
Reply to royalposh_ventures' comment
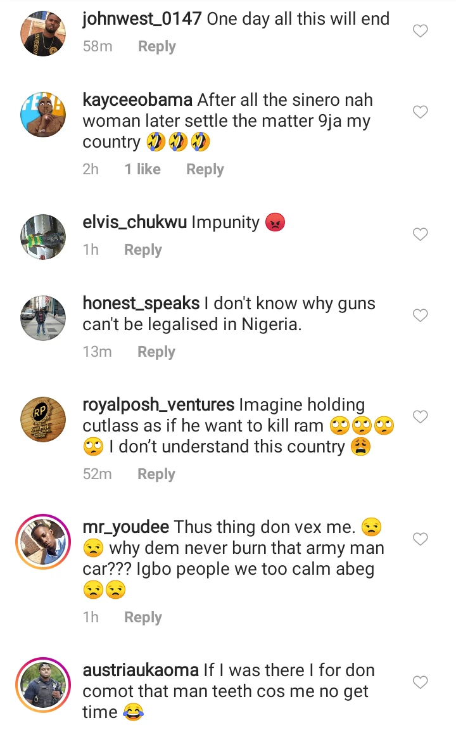coord(156,474)
